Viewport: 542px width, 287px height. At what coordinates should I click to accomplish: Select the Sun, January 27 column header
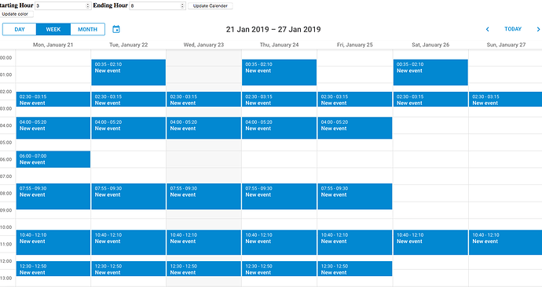tap(506, 45)
